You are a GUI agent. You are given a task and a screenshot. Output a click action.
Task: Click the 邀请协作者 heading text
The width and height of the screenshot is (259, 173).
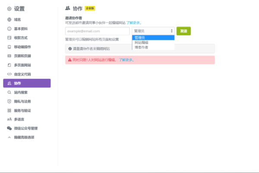click(x=73, y=18)
